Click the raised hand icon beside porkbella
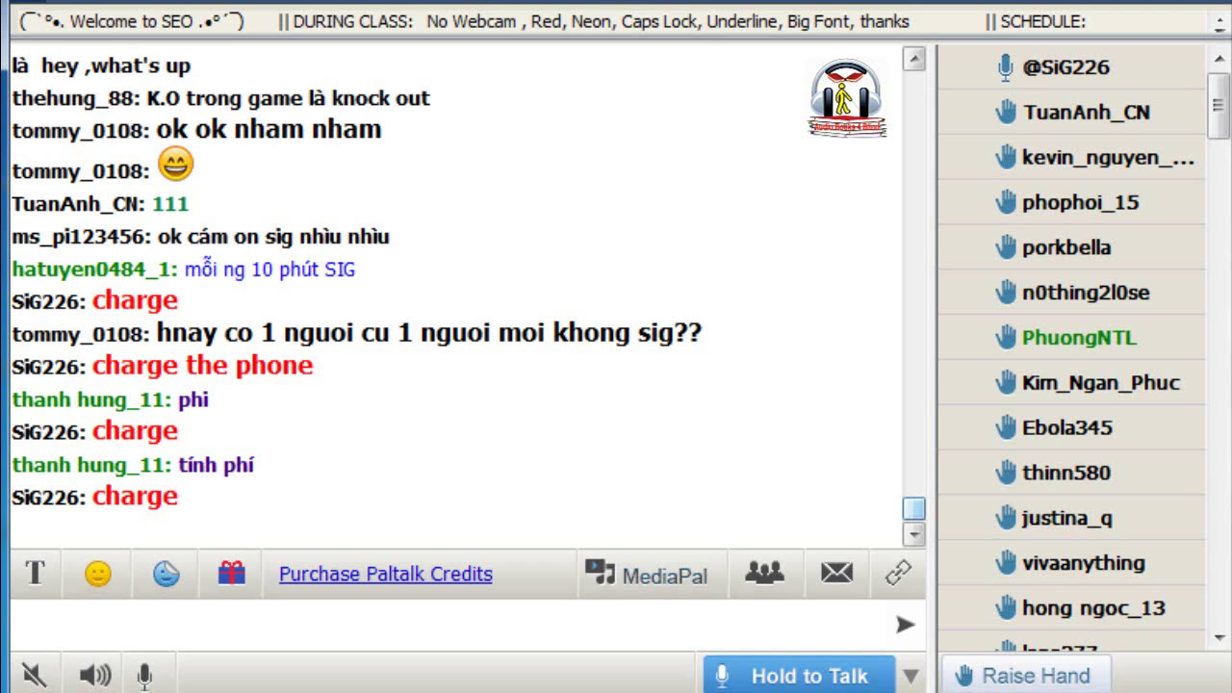The image size is (1232, 693). pyautogui.click(x=1006, y=247)
